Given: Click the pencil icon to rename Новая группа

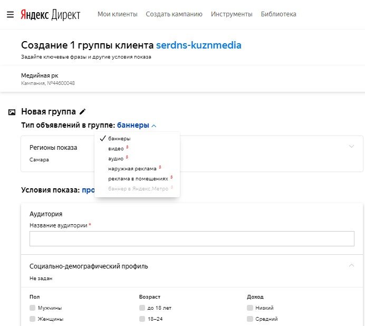Looking at the screenshot, I should 82,111.
